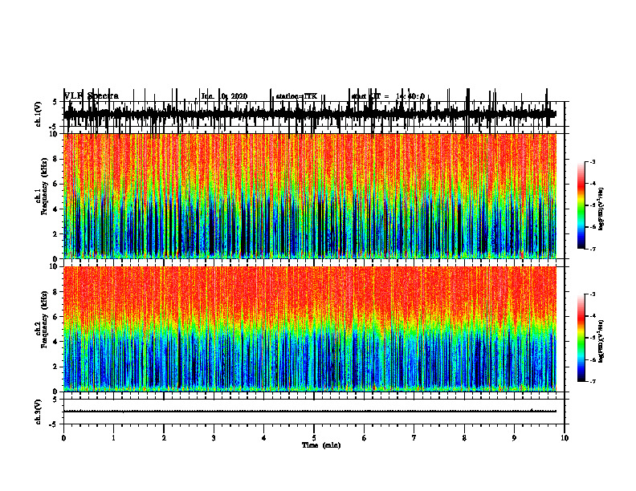Image resolution: width=636 pixels, height=491 pixels.
Task: Click the upper color bar's log(PSD) label
Action: (x=601, y=209)
